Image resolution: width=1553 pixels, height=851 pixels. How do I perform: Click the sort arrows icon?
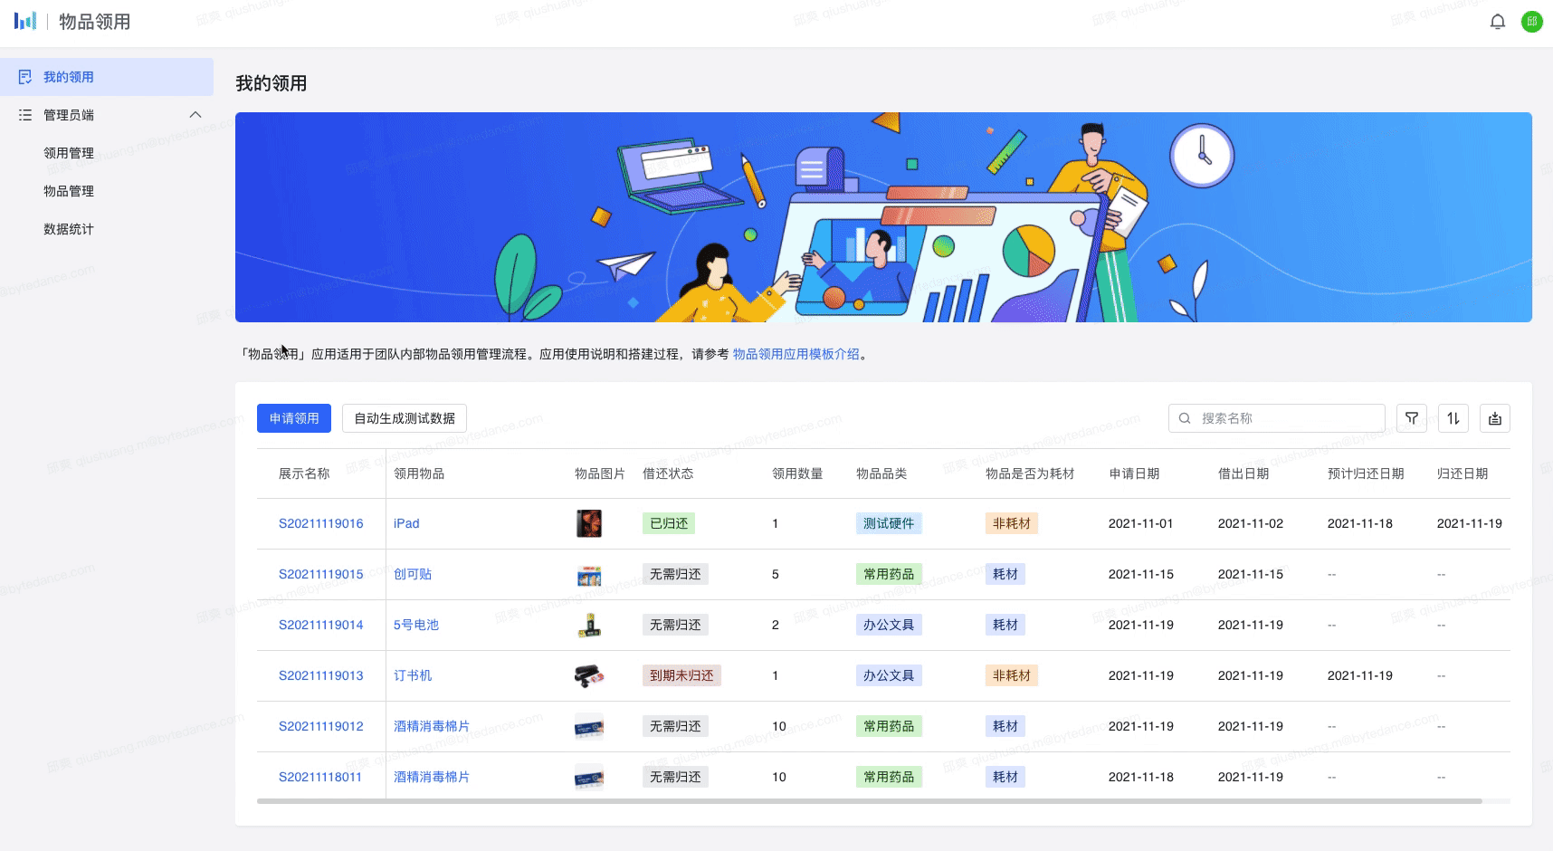click(1453, 418)
